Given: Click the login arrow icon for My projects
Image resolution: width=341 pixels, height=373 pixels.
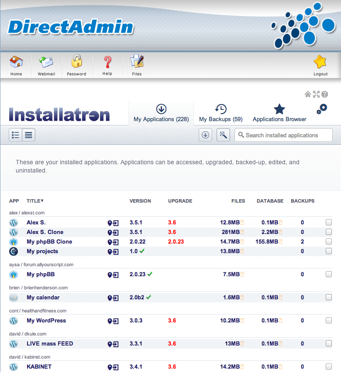Looking at the screenshot, I should click(x=116, y=252).
